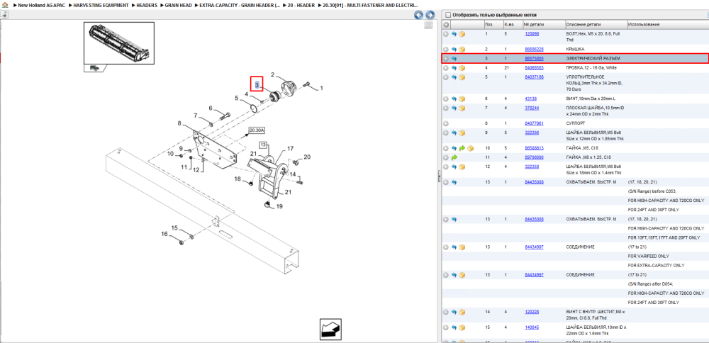Click the gray circle icon for part 120098
This screenshot has height=343, width=709.
[x=446, y=34]
